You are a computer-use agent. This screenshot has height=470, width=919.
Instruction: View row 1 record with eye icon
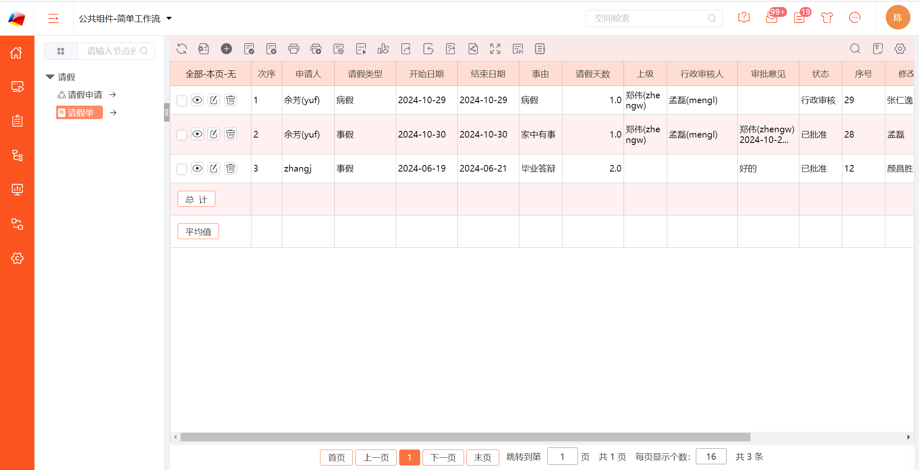coord(197,100)
